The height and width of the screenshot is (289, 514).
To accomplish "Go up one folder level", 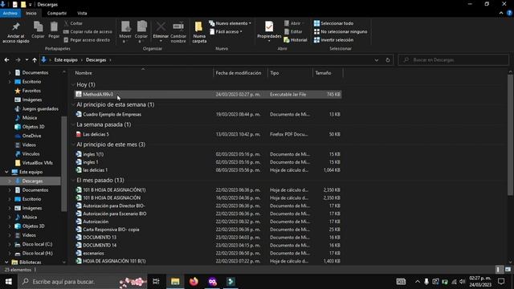I will 35,60.
